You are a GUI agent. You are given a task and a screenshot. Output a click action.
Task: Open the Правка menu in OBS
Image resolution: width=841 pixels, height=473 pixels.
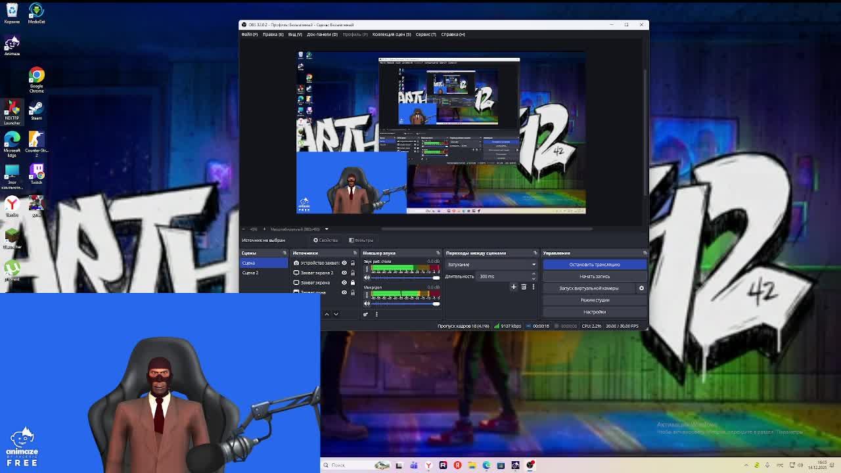tap(273, 34)
